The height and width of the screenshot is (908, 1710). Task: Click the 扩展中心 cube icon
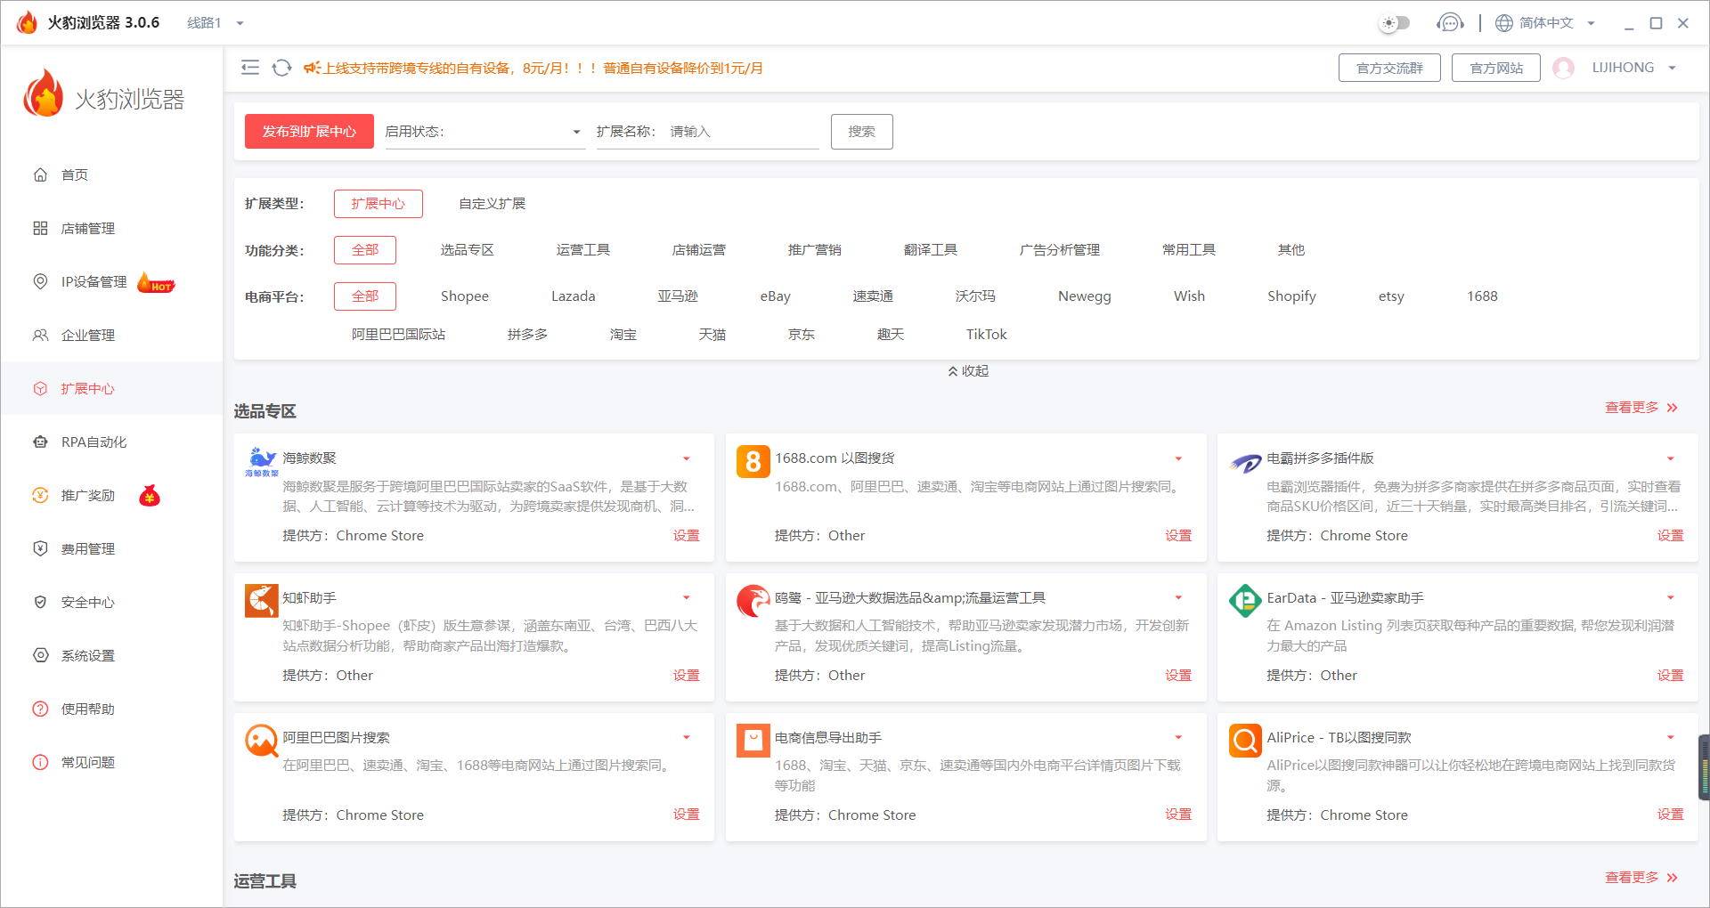point(40,388)
